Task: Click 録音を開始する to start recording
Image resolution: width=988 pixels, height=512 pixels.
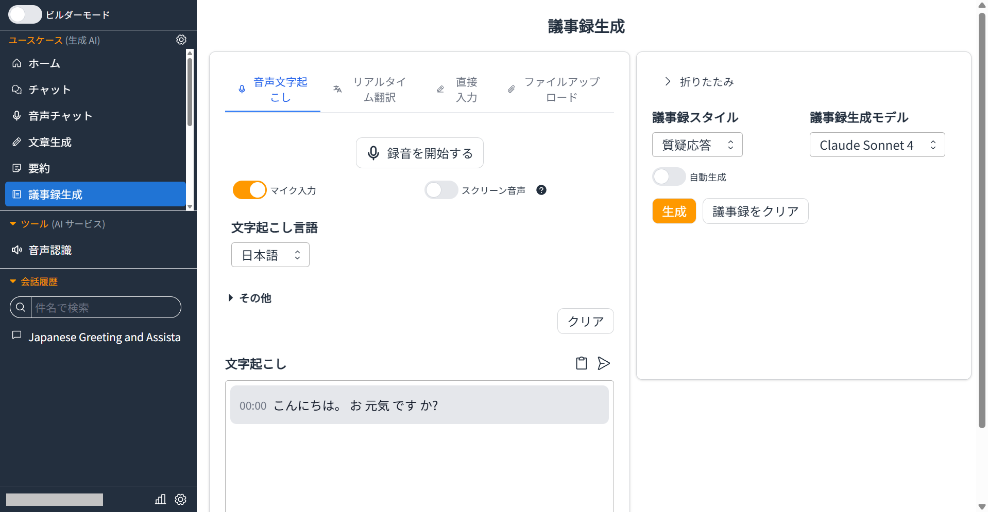Action: click(x=419, y=152)
